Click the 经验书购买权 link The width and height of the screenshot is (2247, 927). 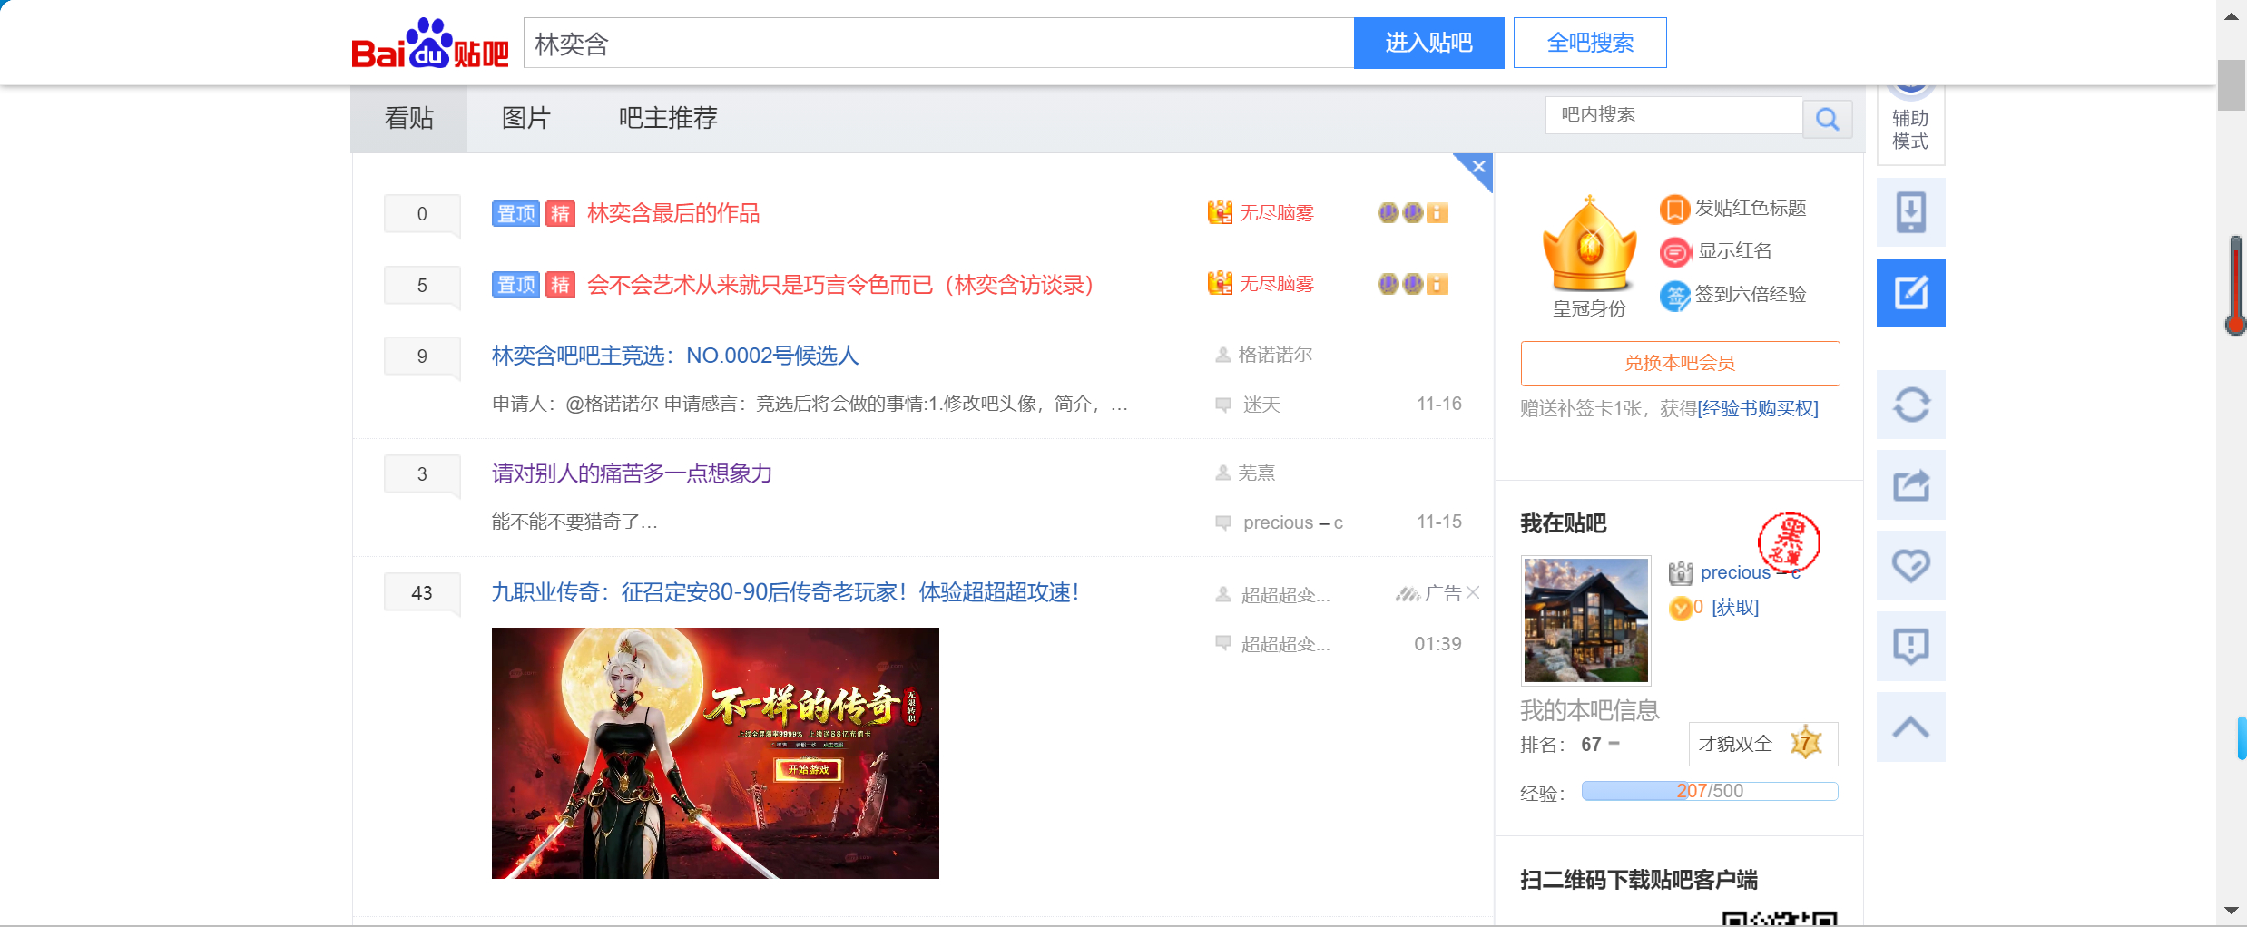tap(1758, 408)
